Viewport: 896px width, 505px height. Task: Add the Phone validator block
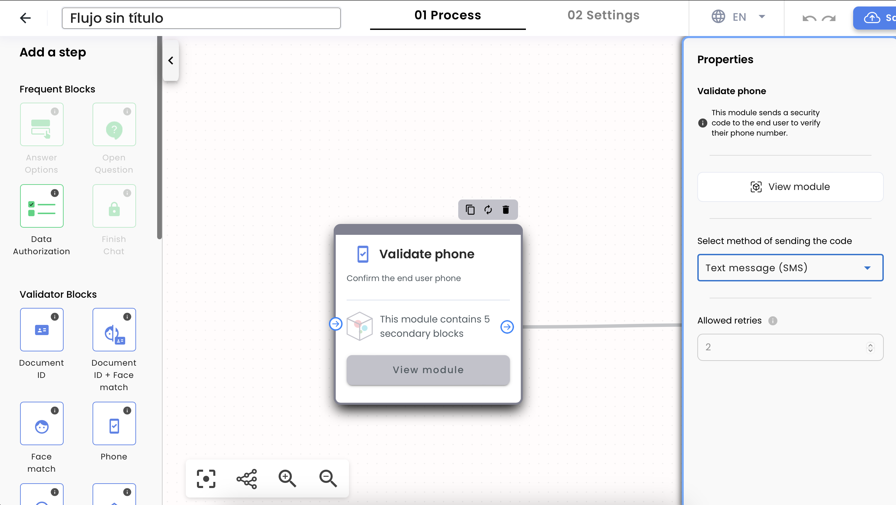[x=114, y=423]
